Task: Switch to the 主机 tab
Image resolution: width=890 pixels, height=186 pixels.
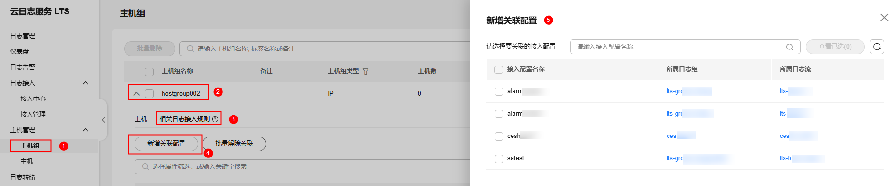Action: coord(141,119)
